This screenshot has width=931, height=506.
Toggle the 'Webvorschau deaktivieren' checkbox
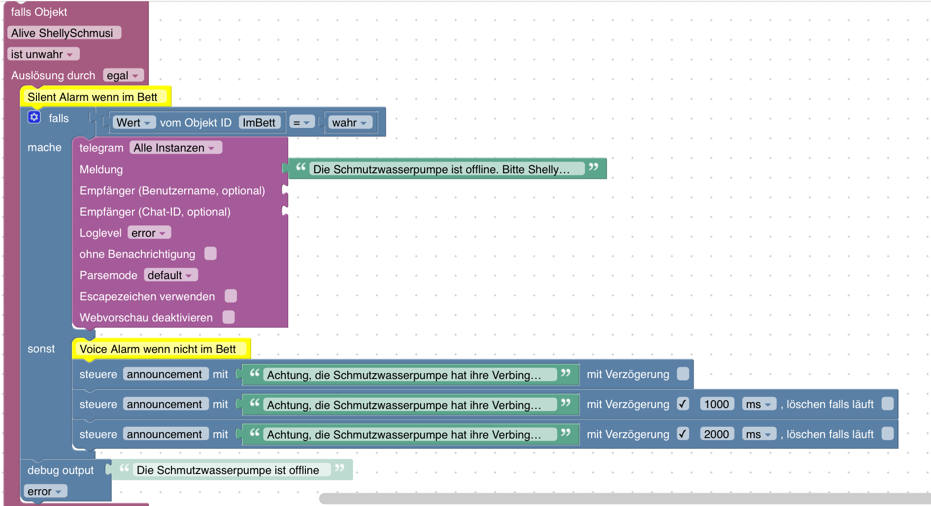[x=229, y=317]
